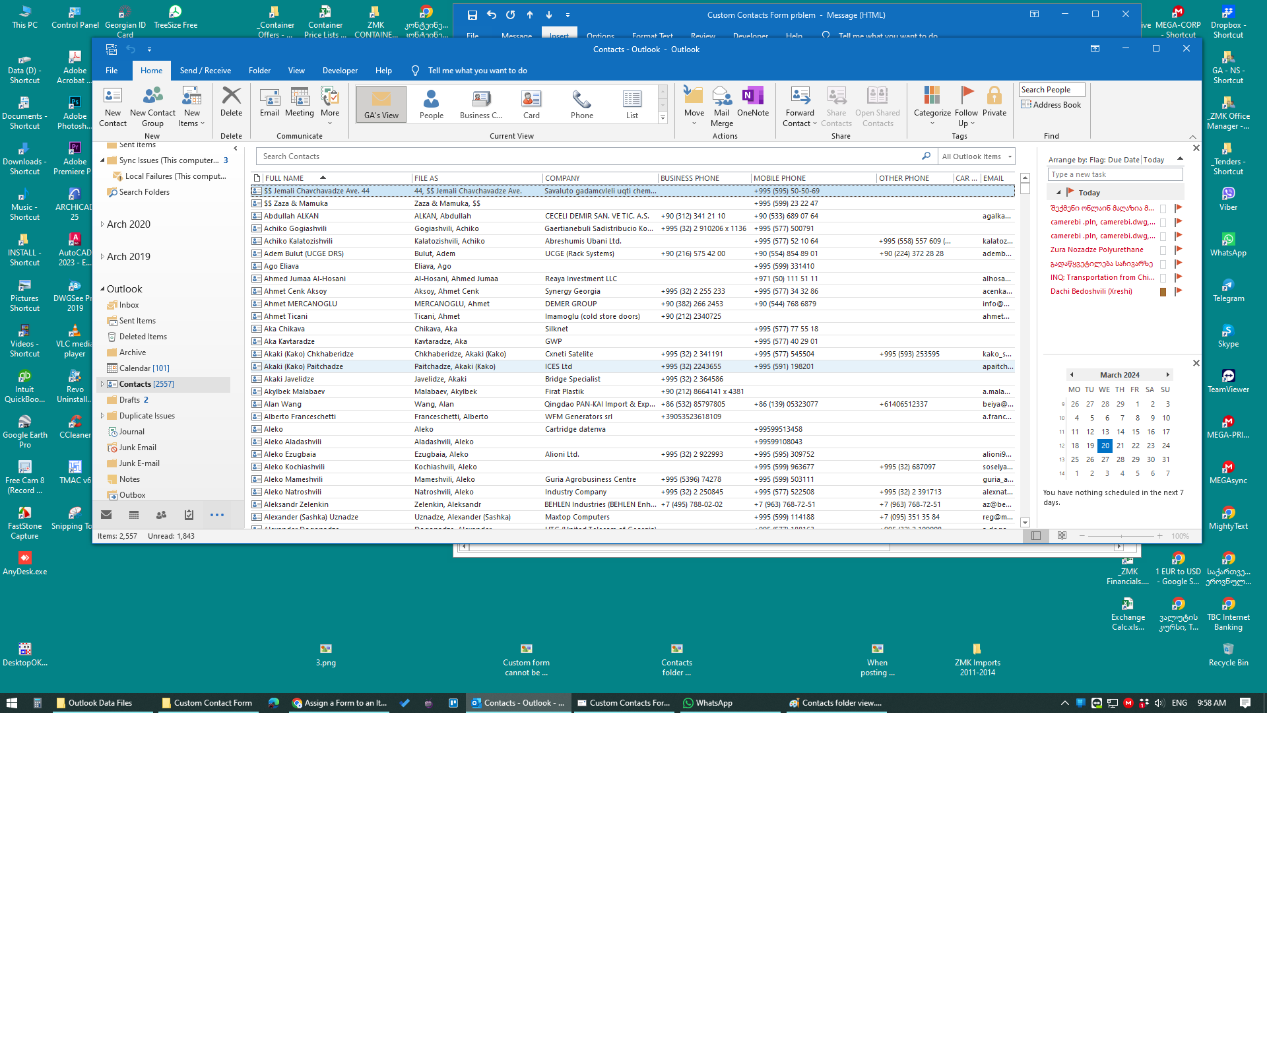Open the New Items dropdown
Viewport: 1267px width, 1039px height.
click(x=192, y=107)
